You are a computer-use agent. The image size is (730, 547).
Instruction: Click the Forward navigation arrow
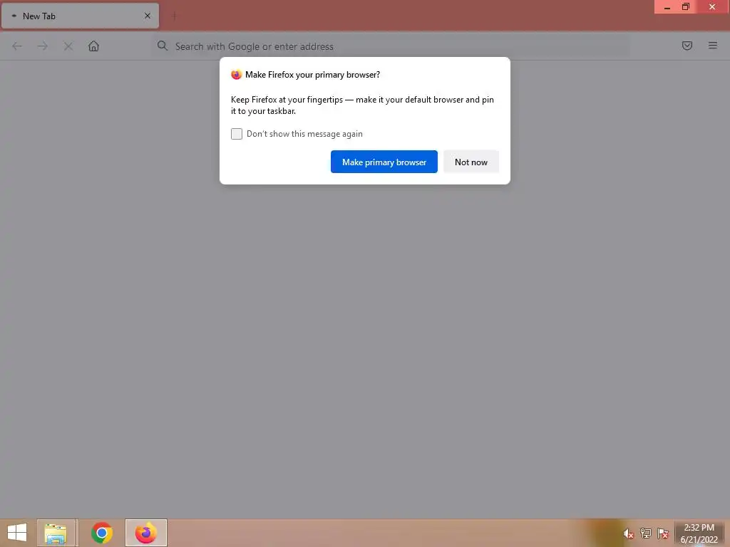point(42,46)
